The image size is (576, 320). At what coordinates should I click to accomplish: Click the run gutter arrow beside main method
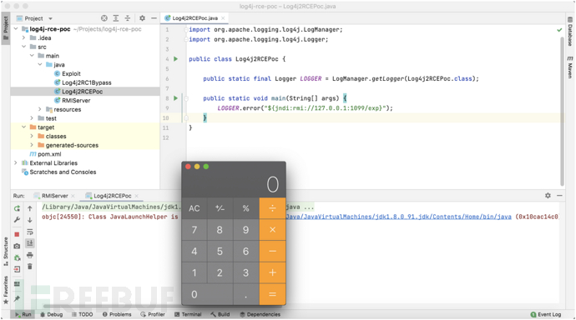[175, 98]
